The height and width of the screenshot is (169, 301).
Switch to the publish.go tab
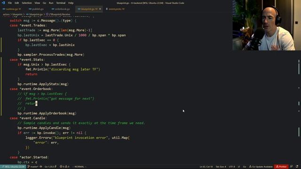click(38, 9)
